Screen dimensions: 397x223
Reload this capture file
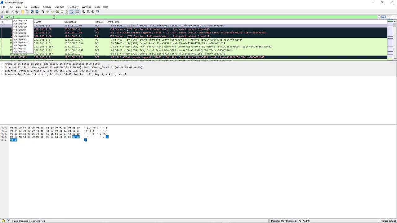point(37,12)
